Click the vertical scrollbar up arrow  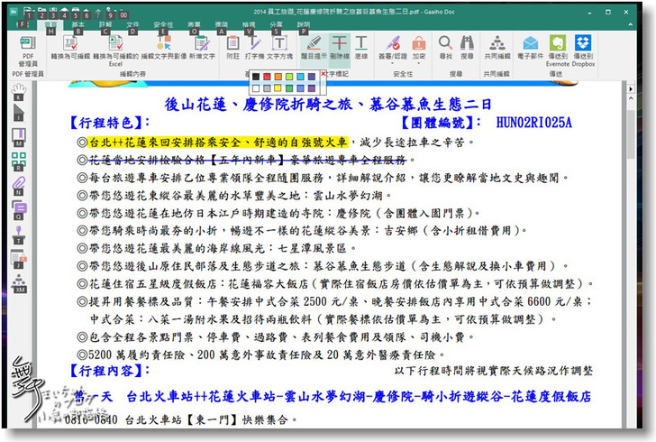631,97
